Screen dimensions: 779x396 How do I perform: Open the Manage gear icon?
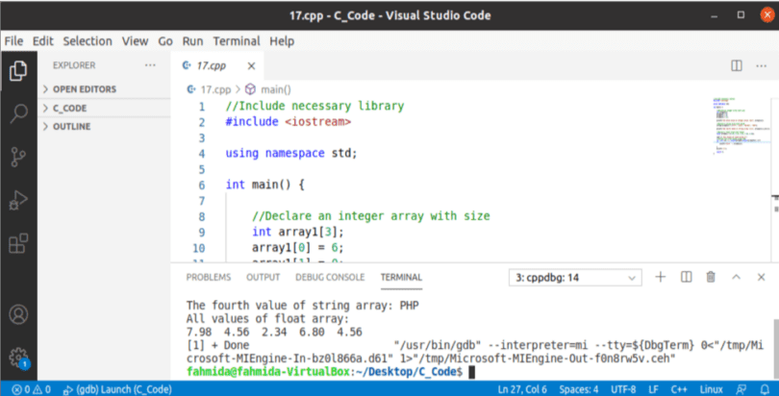tap(18, 357)
